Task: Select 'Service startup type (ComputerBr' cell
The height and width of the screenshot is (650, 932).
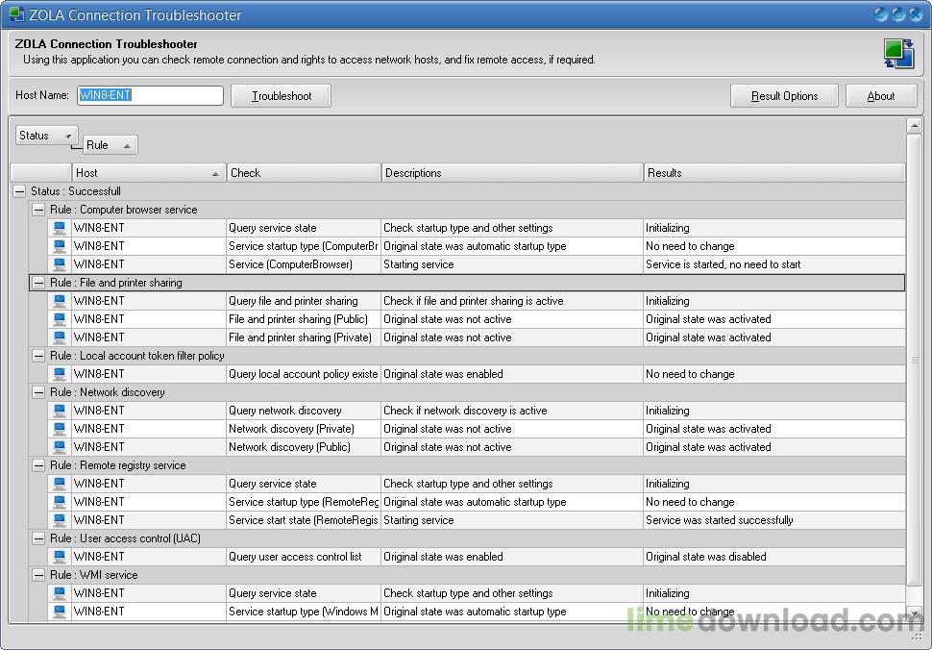Action: 303,246
